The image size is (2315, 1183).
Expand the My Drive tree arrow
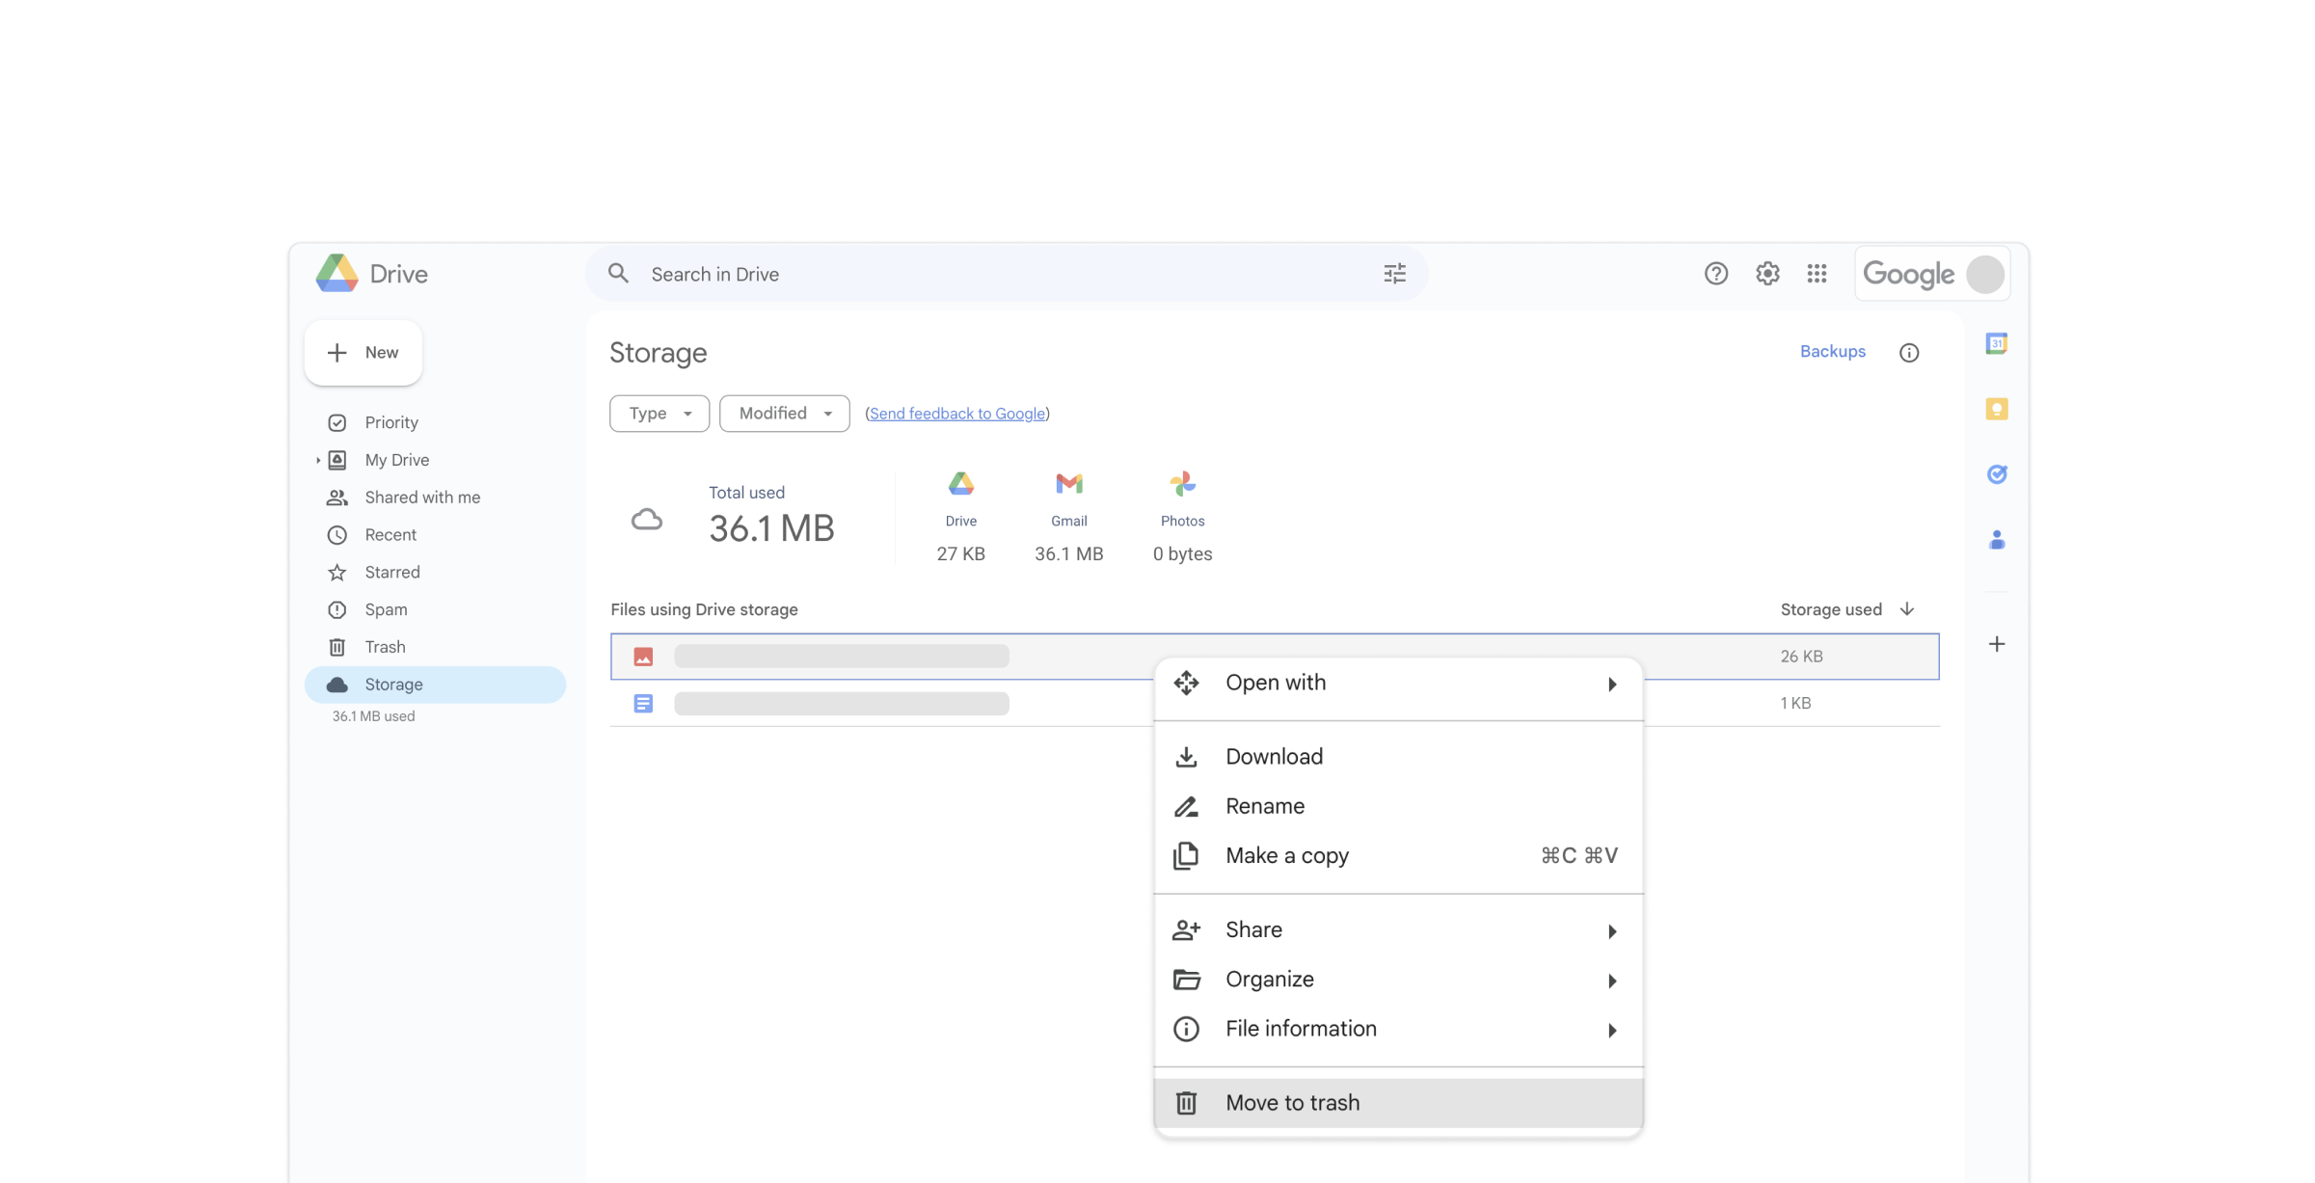point(318,460)
